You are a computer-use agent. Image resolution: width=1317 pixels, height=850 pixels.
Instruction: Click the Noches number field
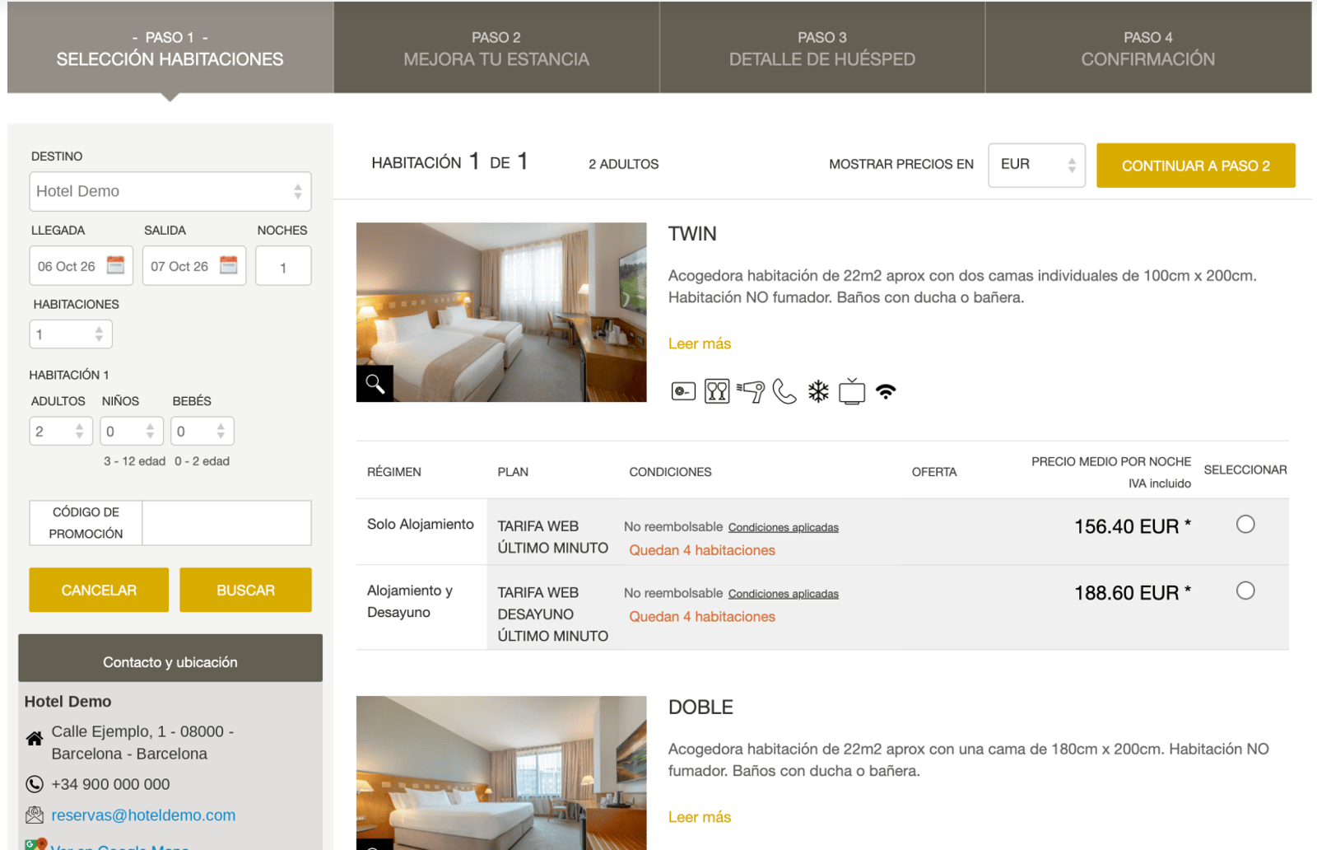pyautogui.click(x=283, y=266)
